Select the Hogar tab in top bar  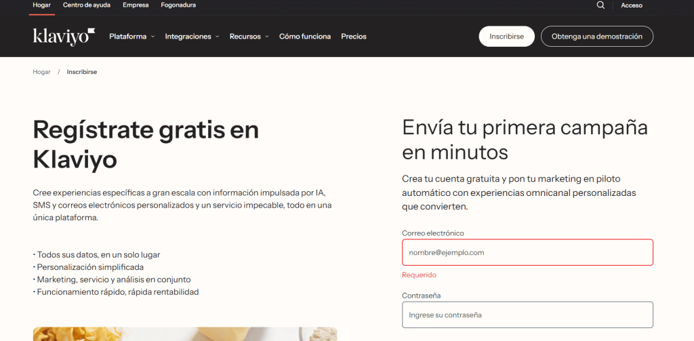(41, 5)
